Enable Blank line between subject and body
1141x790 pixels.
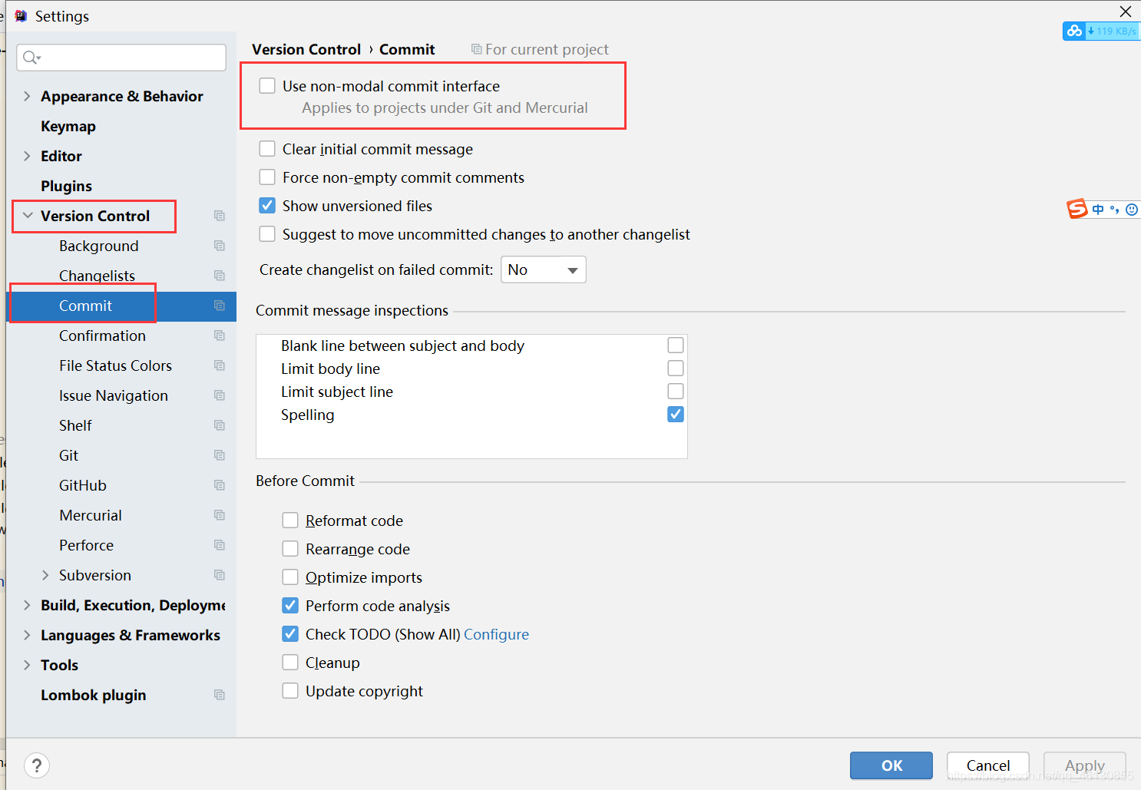tap(676, 345)
